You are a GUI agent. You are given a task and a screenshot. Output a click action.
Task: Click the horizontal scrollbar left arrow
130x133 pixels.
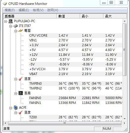(5, 123)
